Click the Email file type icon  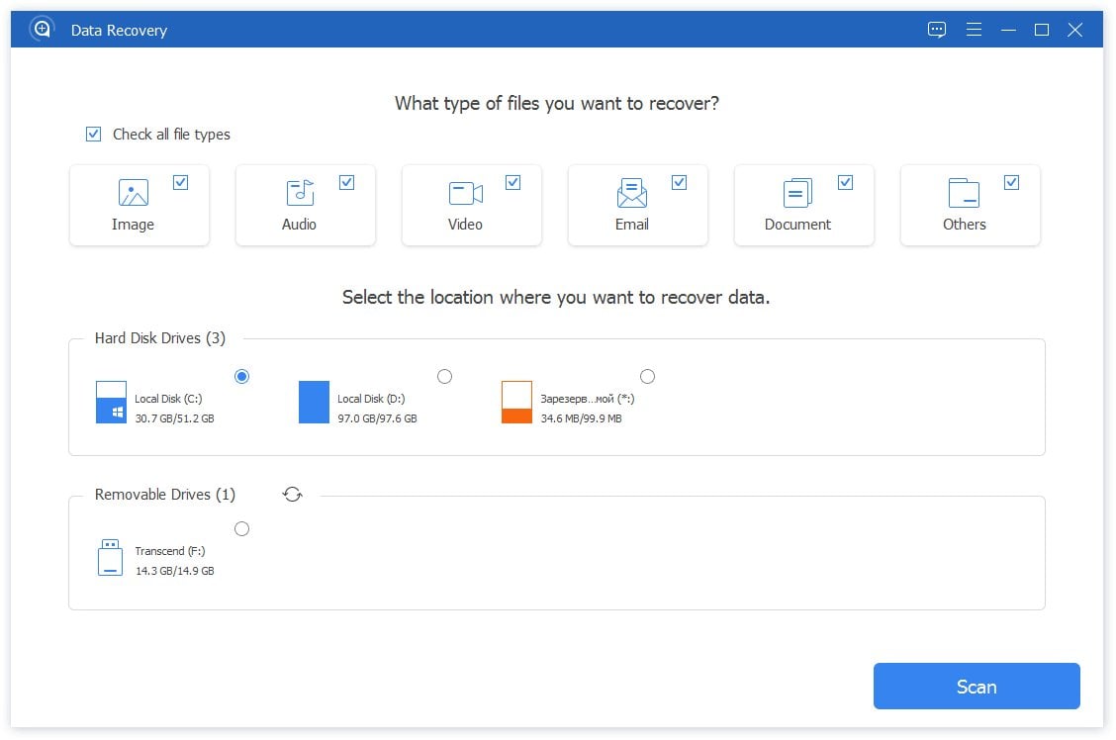tap(633, 192)
